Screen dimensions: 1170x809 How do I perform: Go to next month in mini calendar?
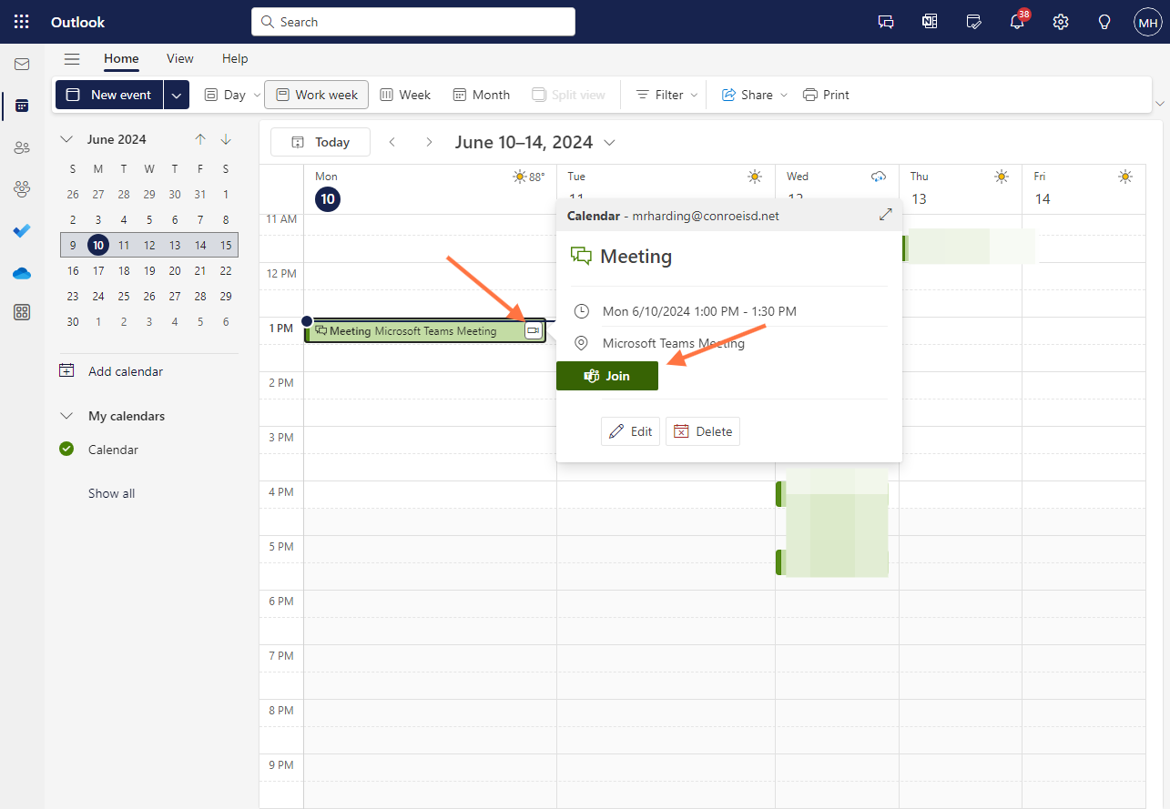pyautogui.click(x=226, y=139)
